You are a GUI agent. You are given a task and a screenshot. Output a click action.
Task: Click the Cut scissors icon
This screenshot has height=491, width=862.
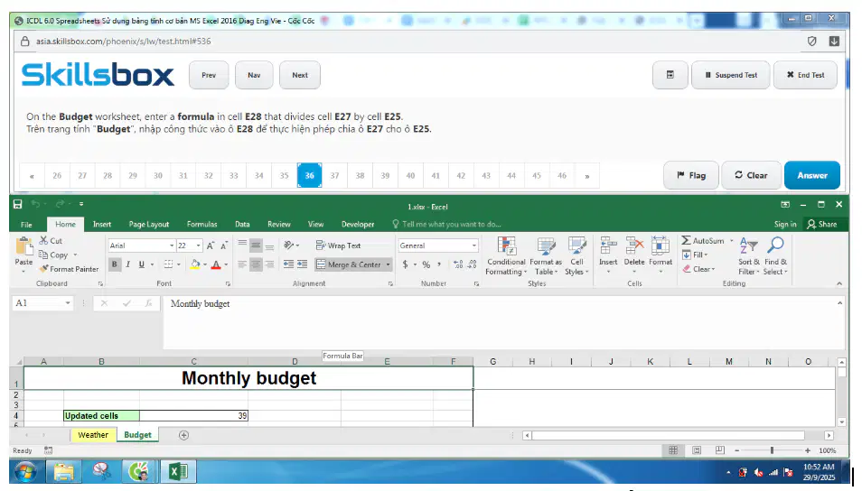click(43, 241)
